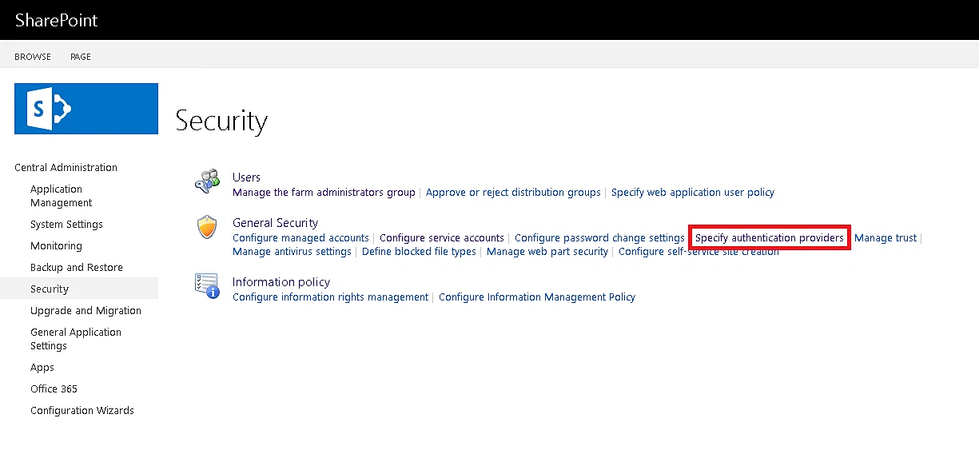The image size is (979, 466).
Task: Open Configuration Wizards
Action: [x=82, y=410]
